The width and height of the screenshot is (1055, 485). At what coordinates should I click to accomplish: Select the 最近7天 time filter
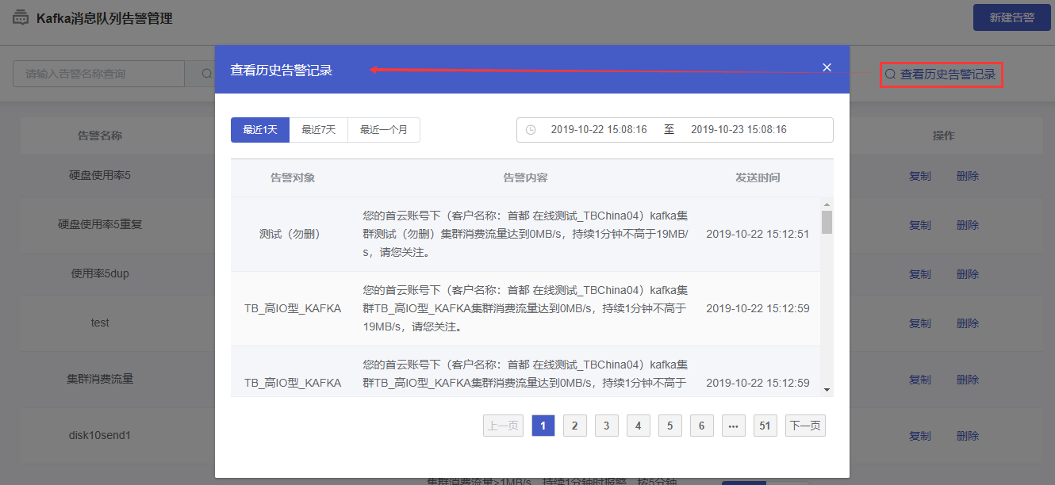click(319, 130)
